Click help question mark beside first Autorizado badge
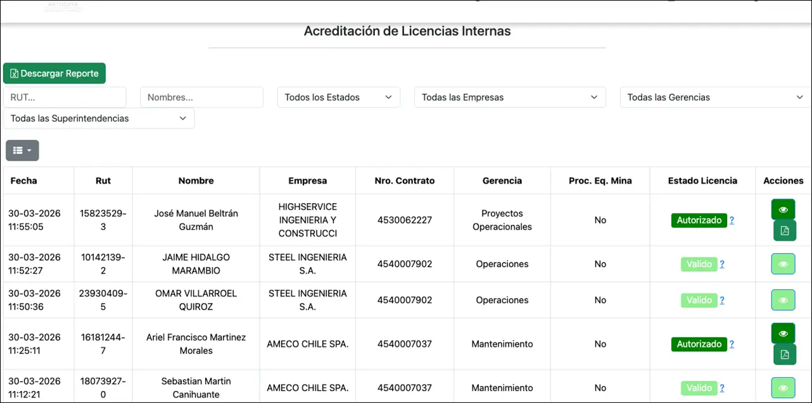This screenshot has height=403, width=812. pos(732,220)
